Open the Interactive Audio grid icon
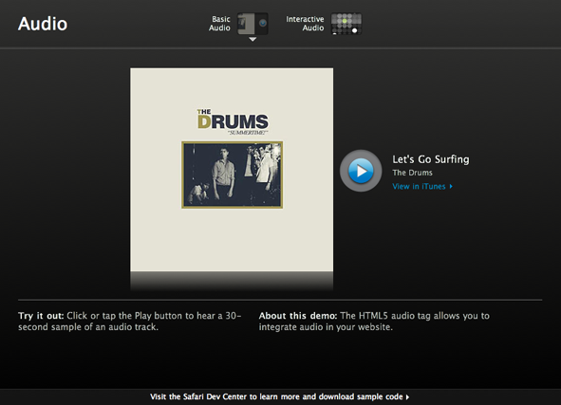 point(346,24)
